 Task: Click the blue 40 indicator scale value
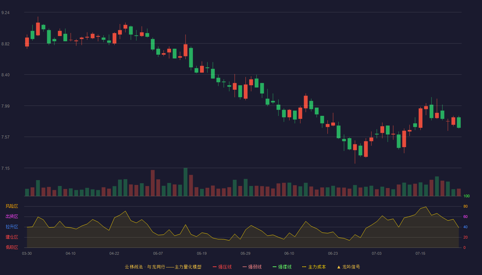[465, 227]
